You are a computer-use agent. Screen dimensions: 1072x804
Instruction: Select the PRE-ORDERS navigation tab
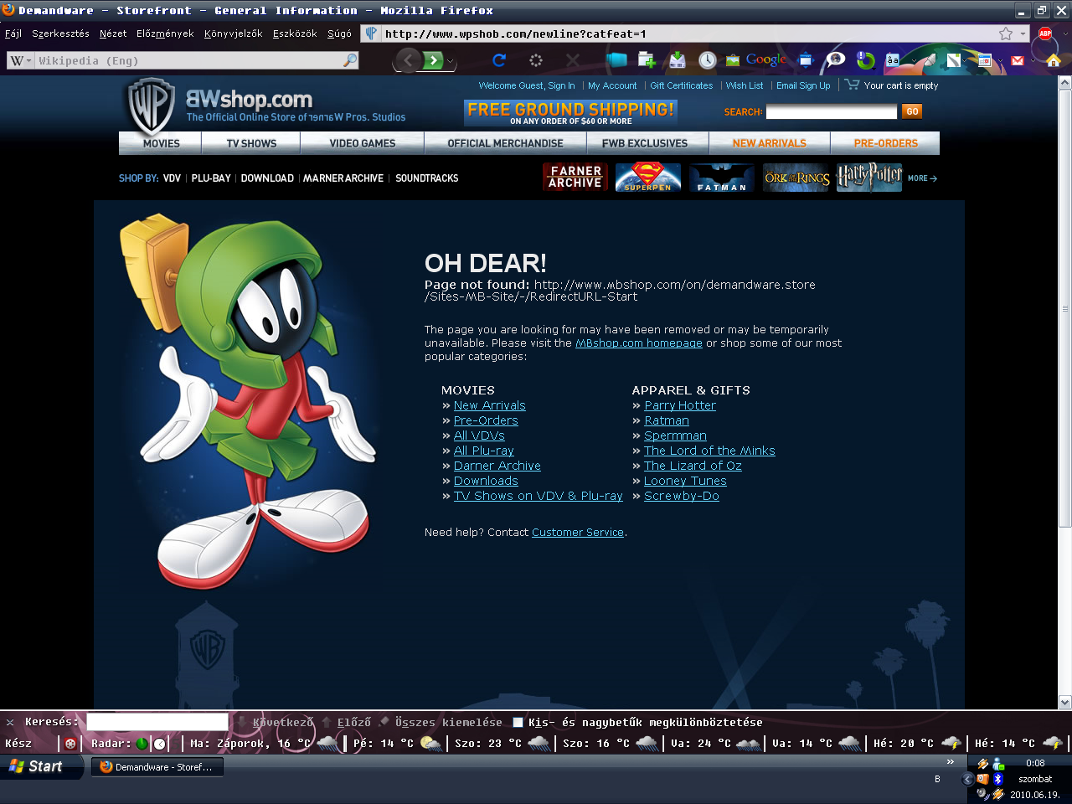pos(885,143)
